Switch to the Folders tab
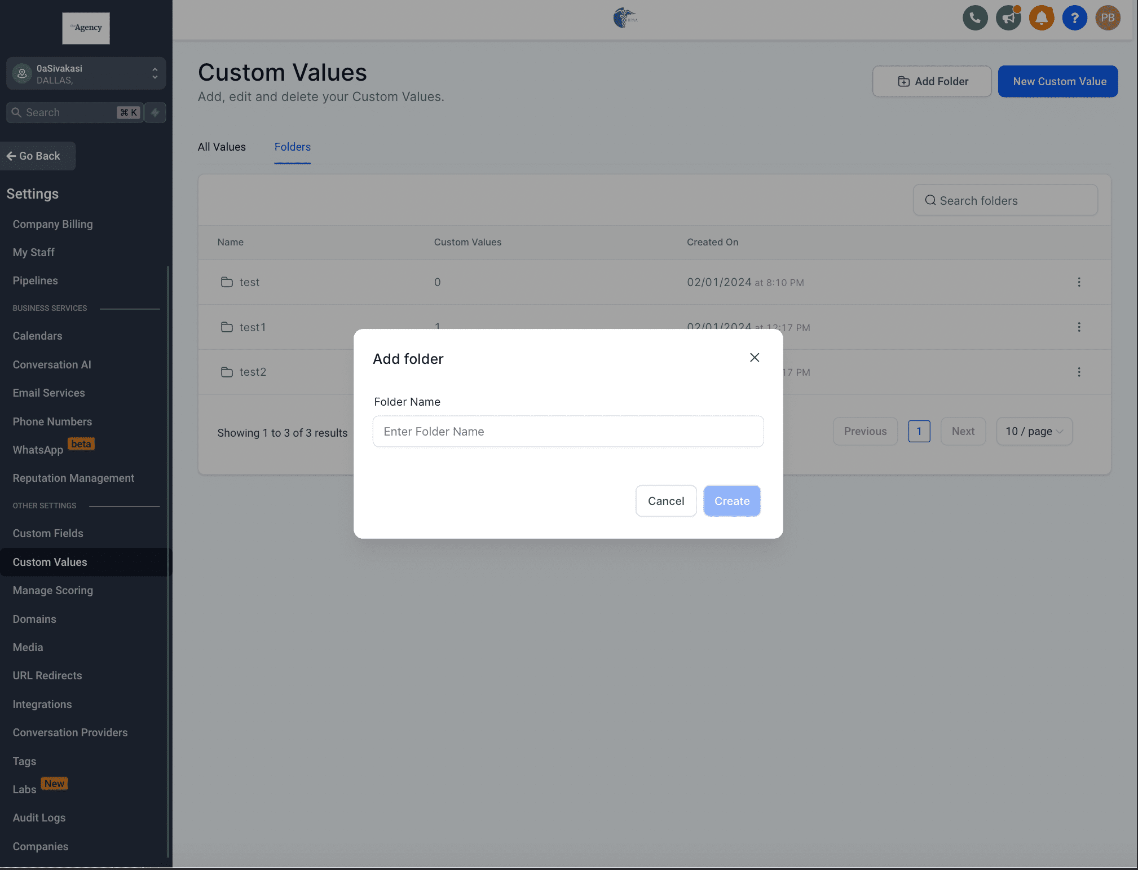This screenshot has height=870, width=1138. pyautogui.click(x=293, y=147)
